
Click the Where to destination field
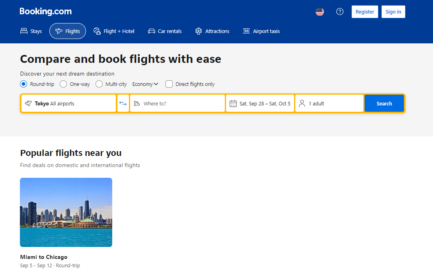click(177, 103)
